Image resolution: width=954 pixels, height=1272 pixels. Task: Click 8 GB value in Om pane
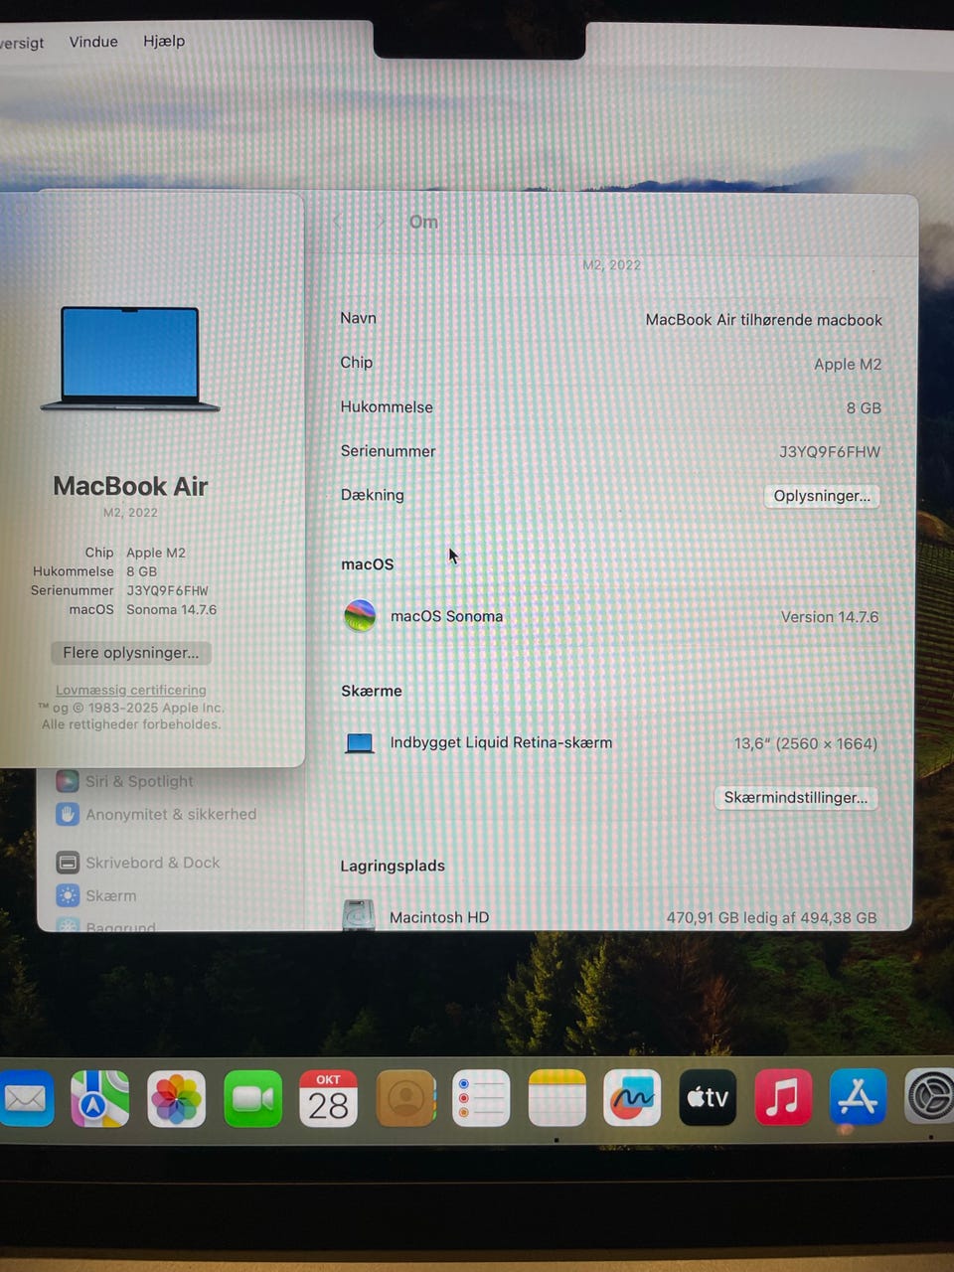[x=864, y=407]
